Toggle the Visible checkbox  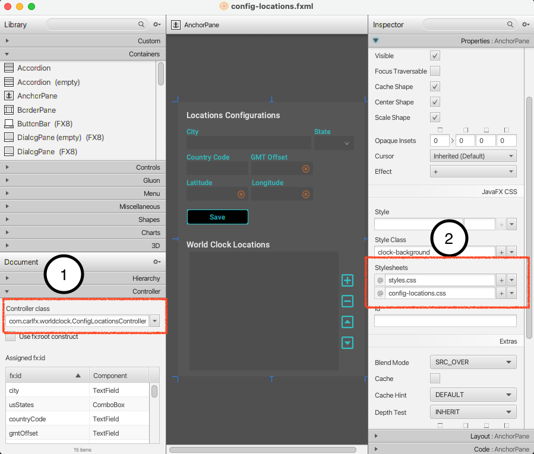click(435, 55)
